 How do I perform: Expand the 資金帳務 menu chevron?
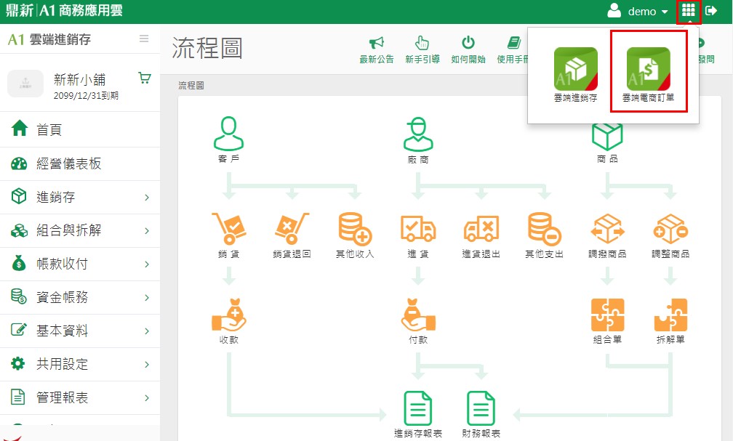coord(147,298)
